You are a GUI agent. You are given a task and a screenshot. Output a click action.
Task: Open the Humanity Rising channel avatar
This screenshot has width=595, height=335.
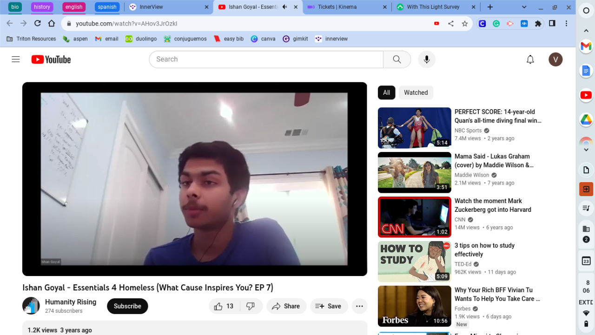click(31, 306)
